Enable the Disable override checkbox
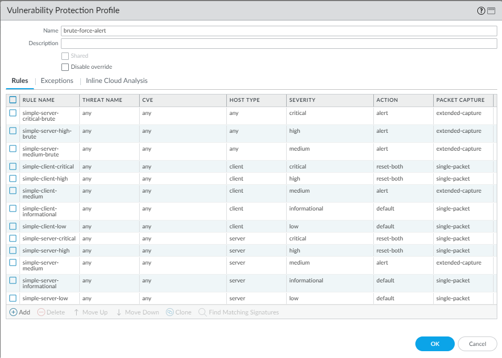 (65, 67)
